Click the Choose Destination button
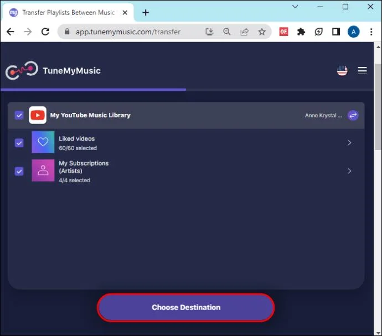382x336 pixels. click(x=186, y=307)
